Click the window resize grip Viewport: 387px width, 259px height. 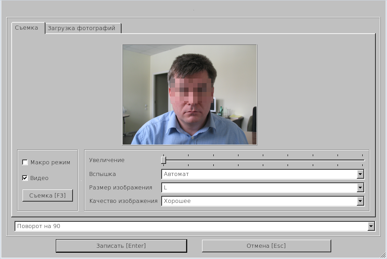click(x=383, y=255)
